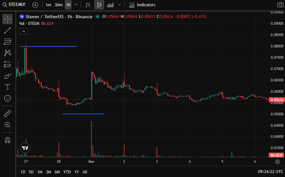This screenshot has width=285, height=177.
Task: Click the tall green volume bar at Mar
Action: [x=92, y=139]
